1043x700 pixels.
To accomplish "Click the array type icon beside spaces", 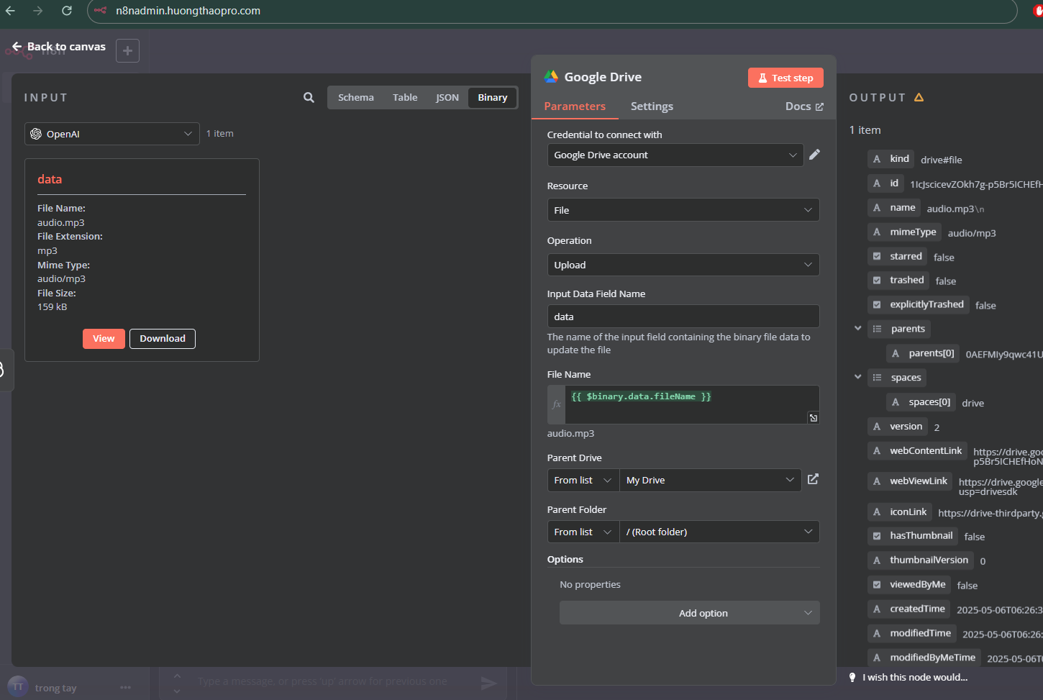I will click(x=877, y=378).
